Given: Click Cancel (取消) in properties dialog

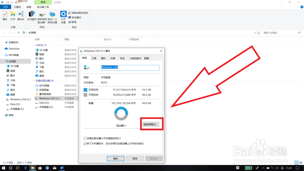Looking at the screenshot, I should click(x=135, y=159).
